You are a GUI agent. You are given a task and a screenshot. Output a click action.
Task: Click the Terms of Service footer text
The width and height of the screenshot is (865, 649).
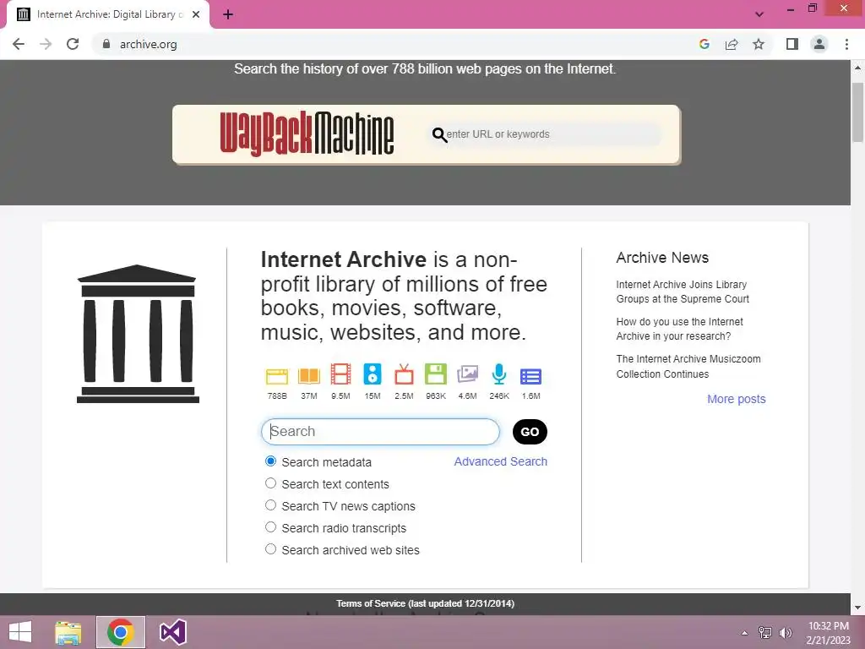click(426, 603)
